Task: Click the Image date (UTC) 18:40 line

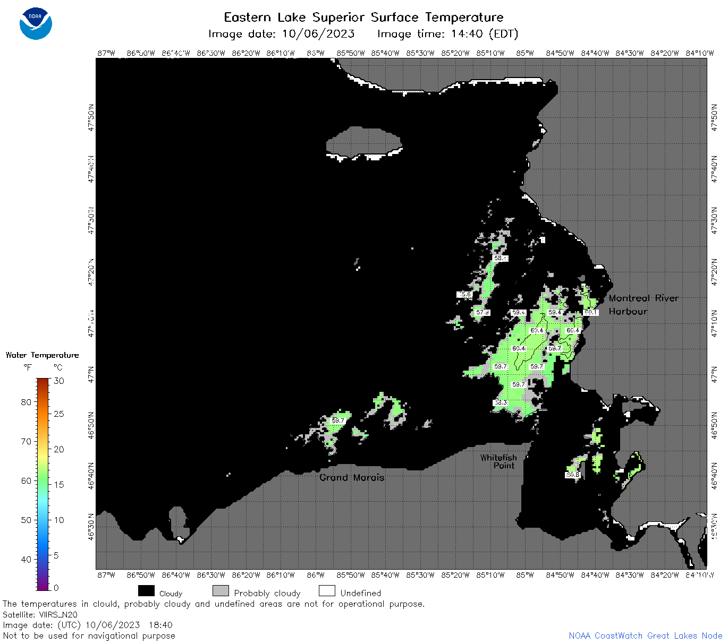Action: click(88, 625)
